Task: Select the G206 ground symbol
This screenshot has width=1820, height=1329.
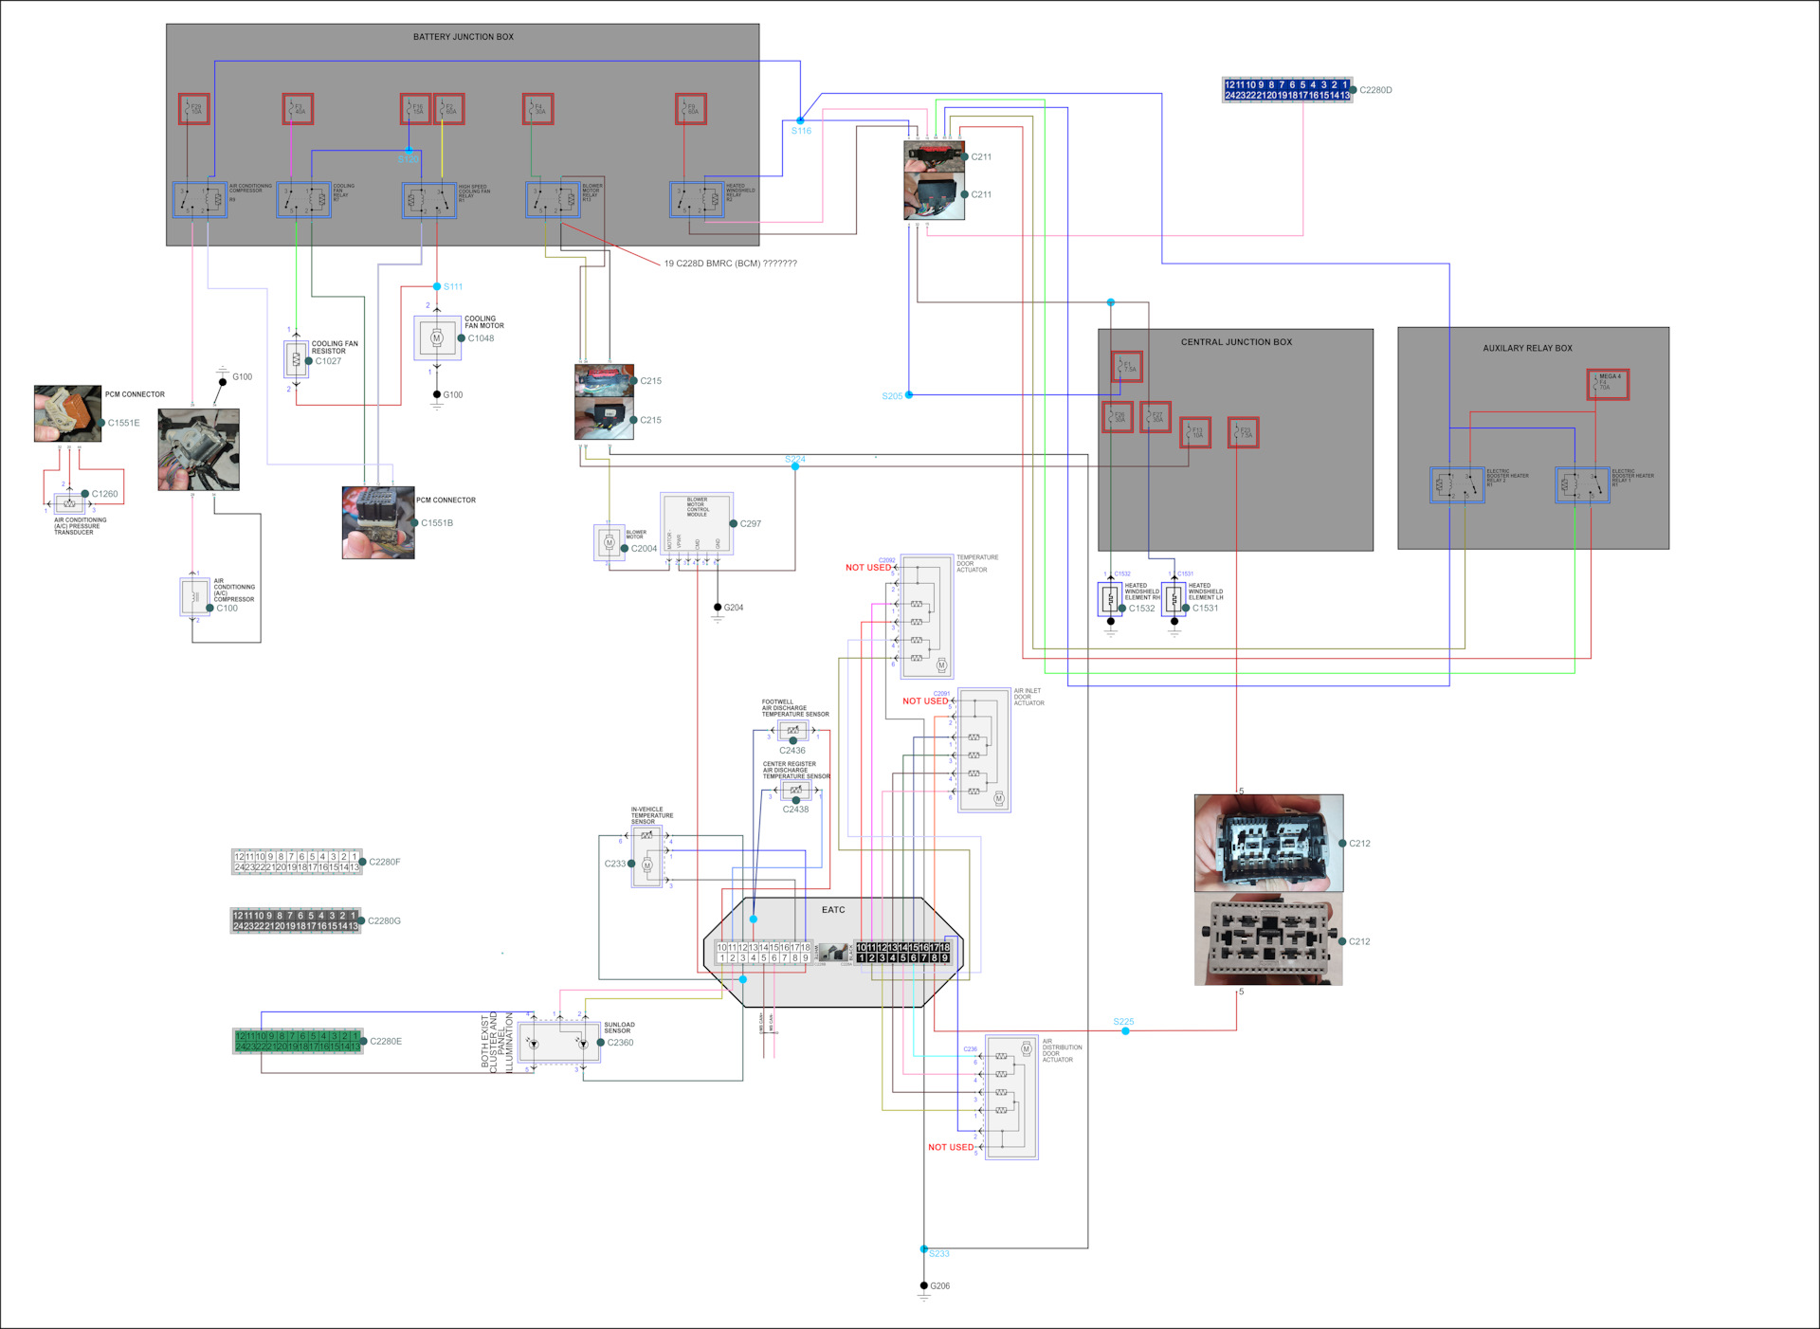Action: point(924,1292)
